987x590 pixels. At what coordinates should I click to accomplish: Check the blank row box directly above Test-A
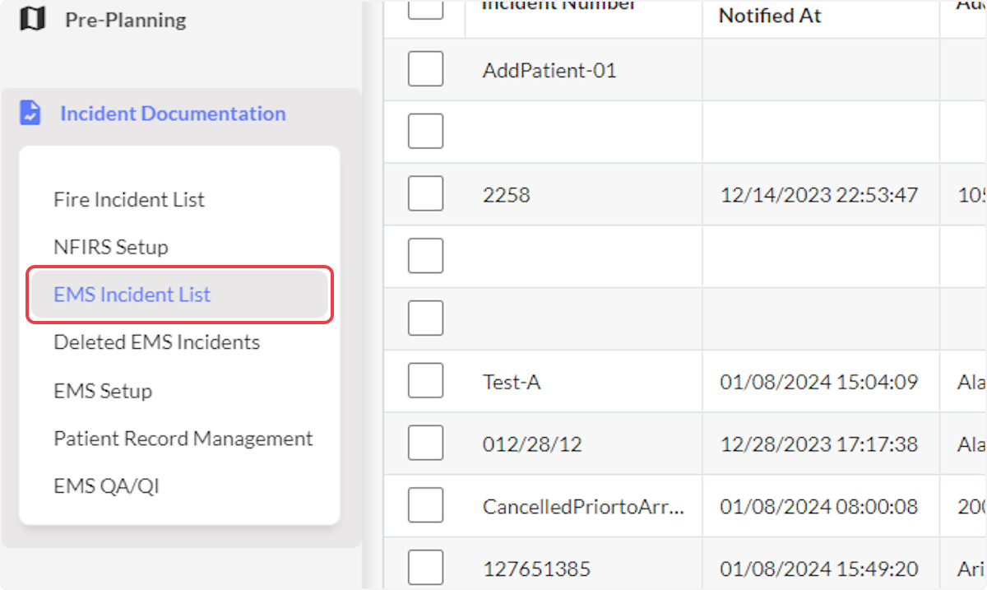click(x=425, y=318)
